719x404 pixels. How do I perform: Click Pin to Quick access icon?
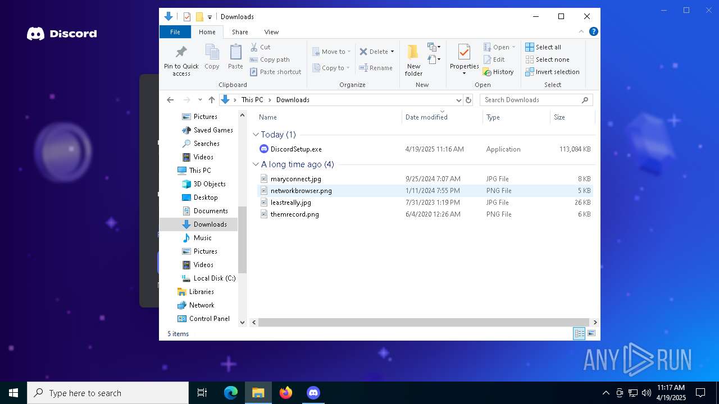181,53
